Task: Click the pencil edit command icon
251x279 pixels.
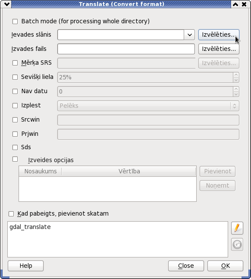Action: 237,228
